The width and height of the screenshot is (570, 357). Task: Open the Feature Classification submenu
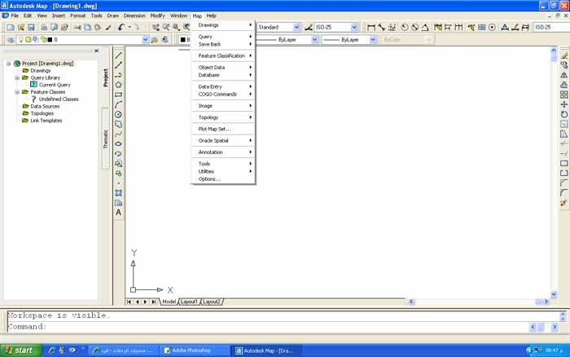(223, 55)
